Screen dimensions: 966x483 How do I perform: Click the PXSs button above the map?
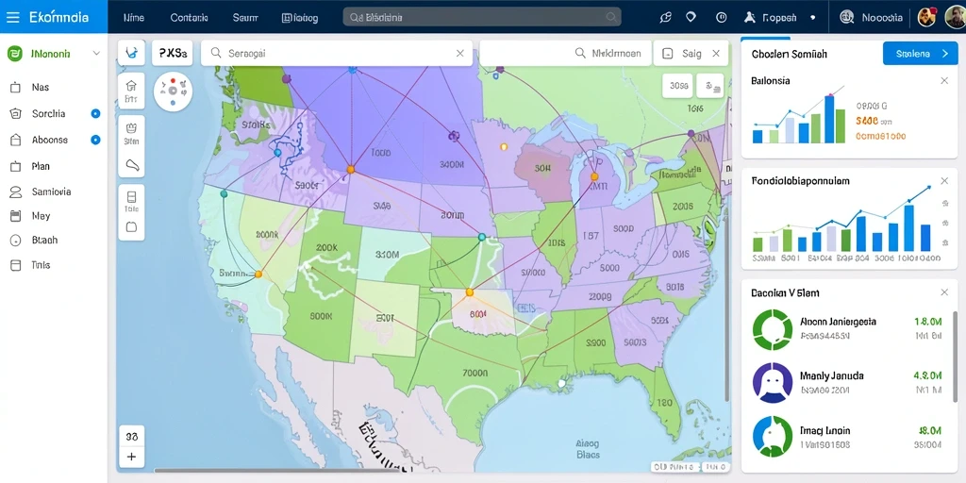(173, 54)
